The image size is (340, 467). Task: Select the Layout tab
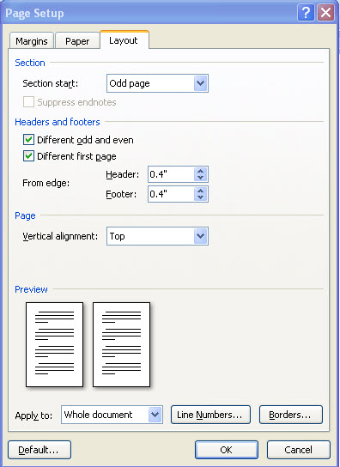pyautogui.click(x=124, y=40)
